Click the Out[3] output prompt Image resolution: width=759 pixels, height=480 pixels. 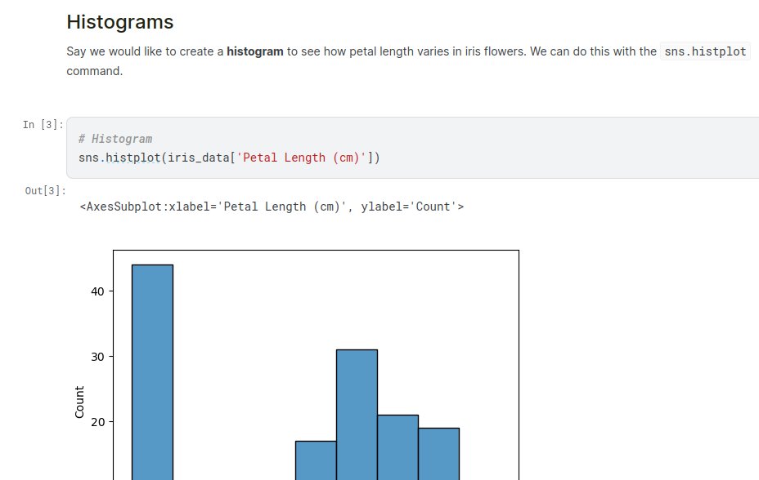[45, 191]
